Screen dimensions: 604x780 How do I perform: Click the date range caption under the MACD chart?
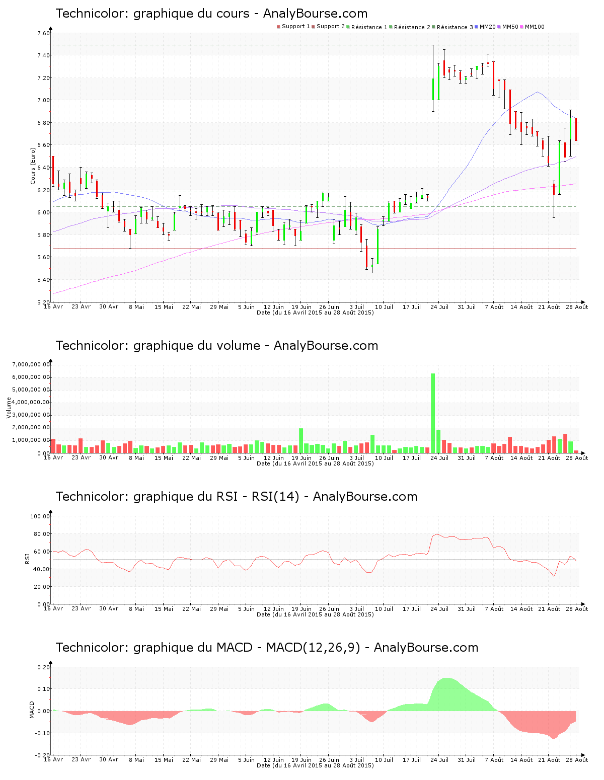point(315,765)
